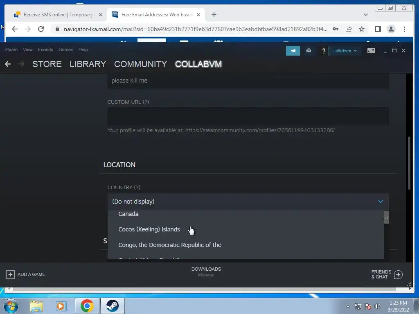Open the network tray icon
The height and width of the screenshot is (314, 419).
(358, 306)
